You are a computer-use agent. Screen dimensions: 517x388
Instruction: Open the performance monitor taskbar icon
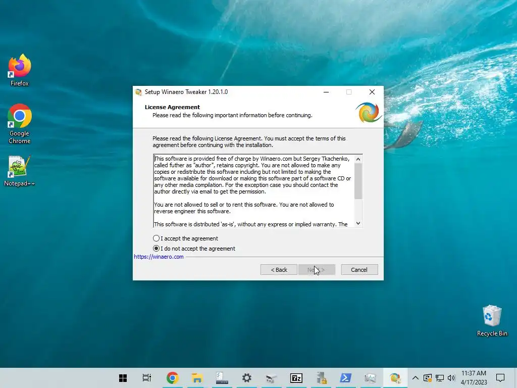pos(370,378)
